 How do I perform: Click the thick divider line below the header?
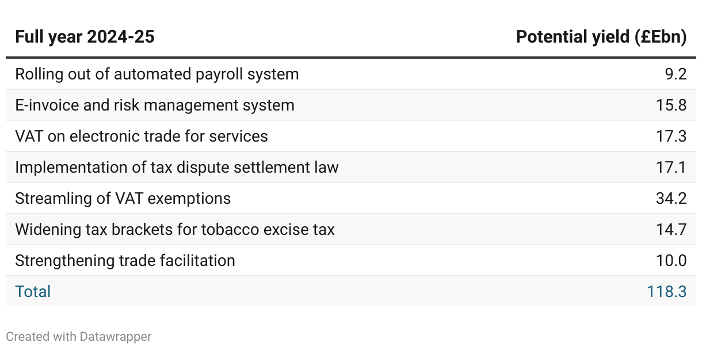[351, 58]
